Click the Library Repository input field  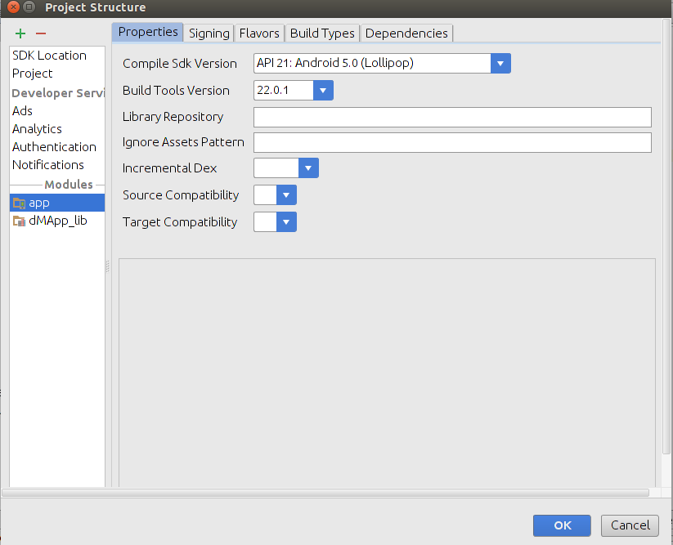[x=452, y=117]
